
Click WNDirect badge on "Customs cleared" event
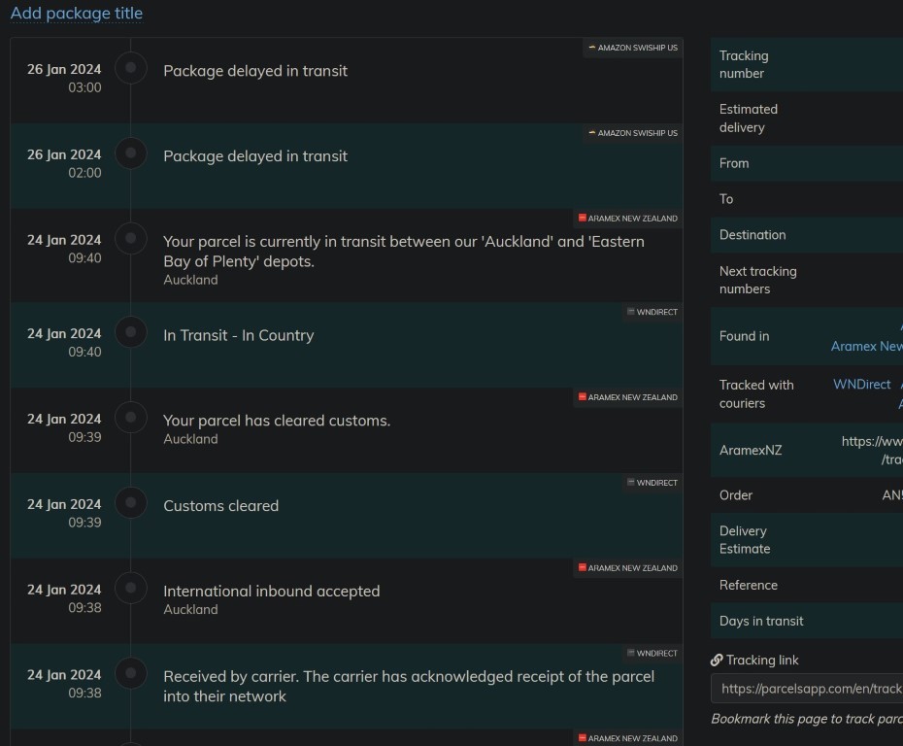652,483
